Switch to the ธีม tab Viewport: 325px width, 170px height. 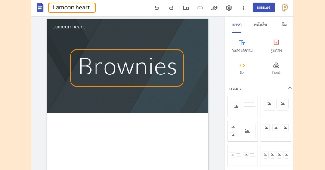284,25
